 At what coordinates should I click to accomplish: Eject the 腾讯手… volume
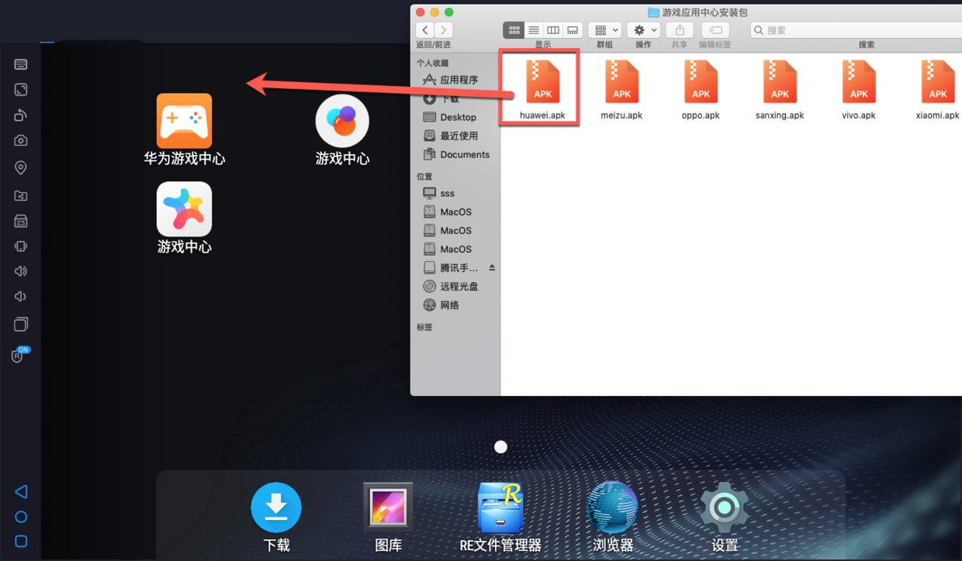492,267
